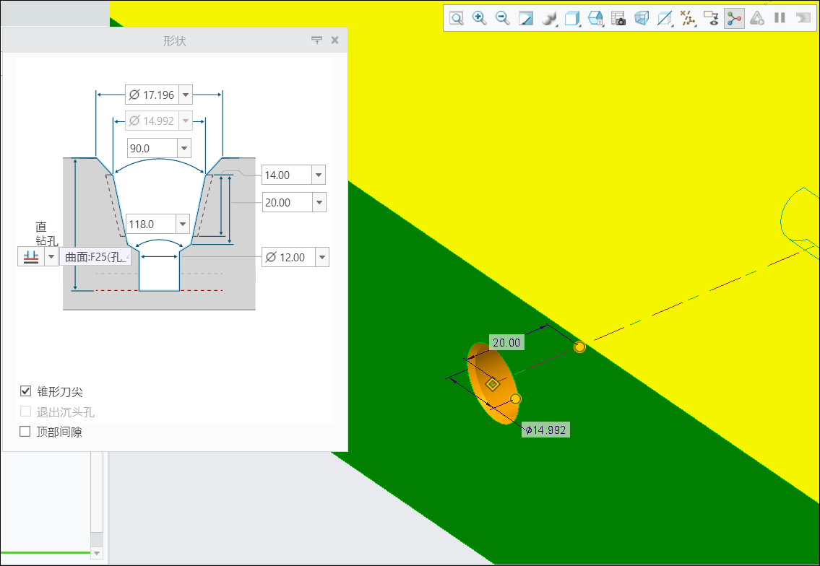Open the saved orientations cube icon
This screenshot has height=566, width=820.
pos(572,19)
